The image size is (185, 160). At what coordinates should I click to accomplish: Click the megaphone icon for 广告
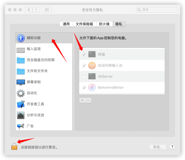[21, 126]
